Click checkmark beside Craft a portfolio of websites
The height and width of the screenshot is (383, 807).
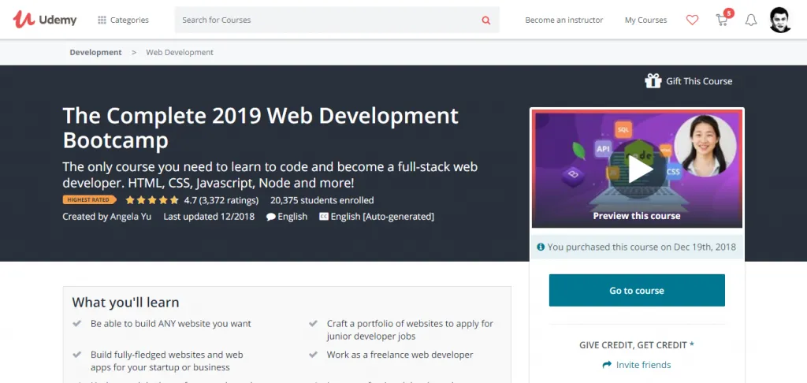click(313, 323)
